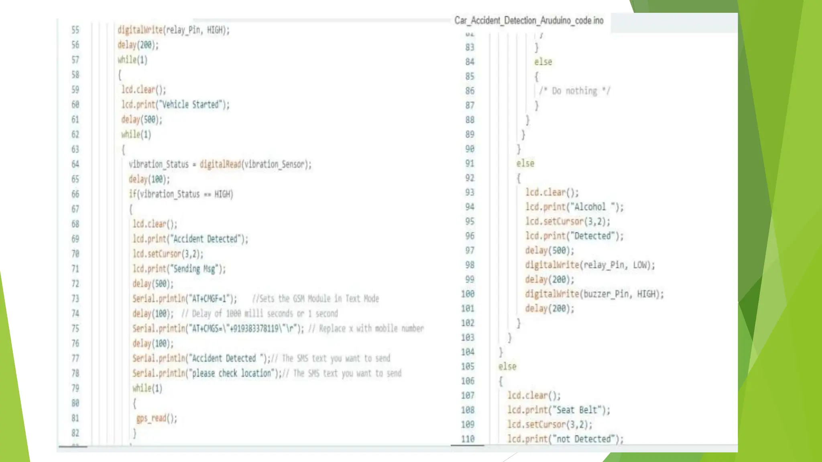822x462 pixels.
Task: Click line number 100 in right pane
Action: click(468, 294)
